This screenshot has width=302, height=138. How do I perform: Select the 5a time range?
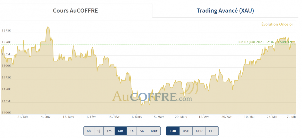point(142,131)
